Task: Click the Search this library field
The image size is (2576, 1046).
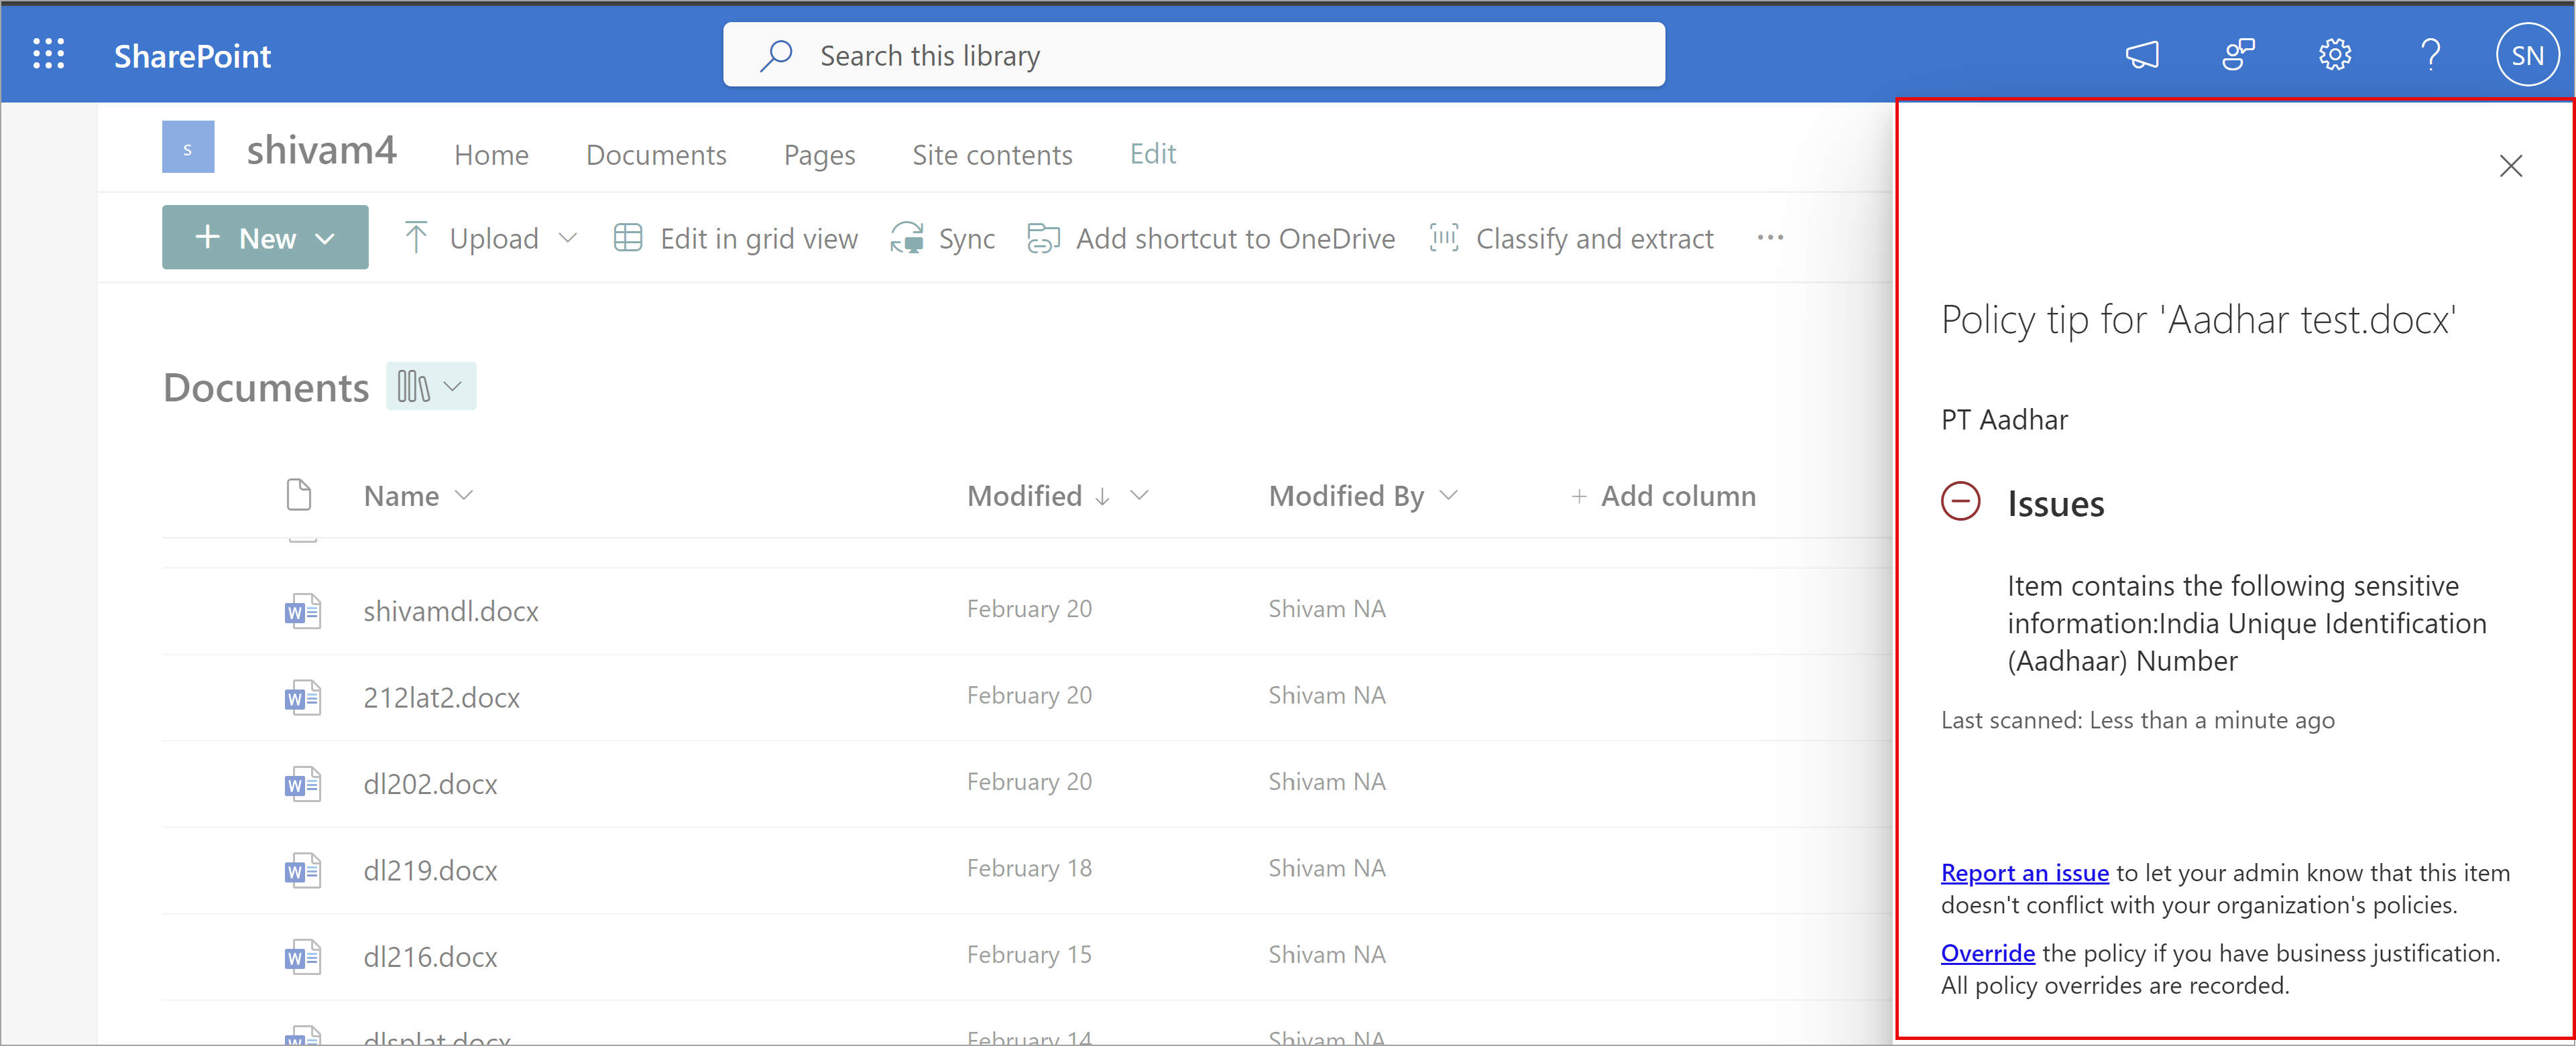Action: click(x=1193, y=56)
